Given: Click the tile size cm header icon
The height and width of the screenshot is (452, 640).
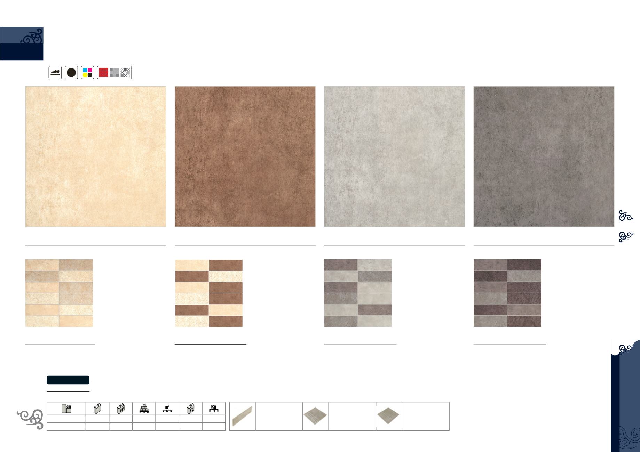Looking at the screenshot, I should pos(66,409).
